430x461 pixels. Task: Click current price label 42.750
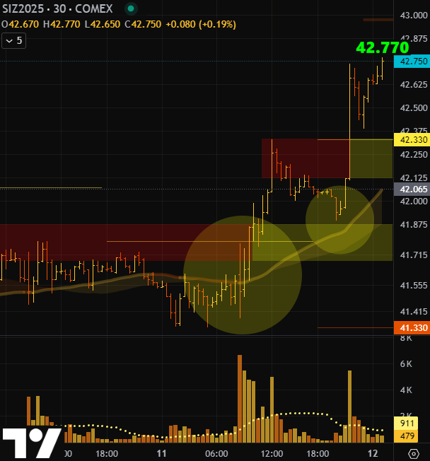pos(412,61)
